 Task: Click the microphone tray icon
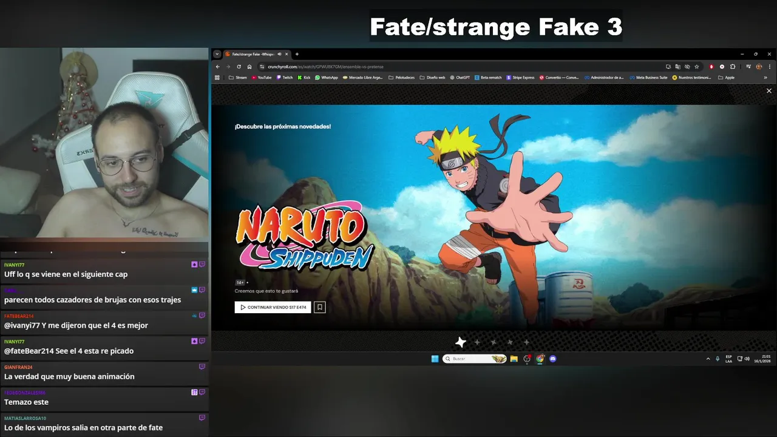coord(718,359)
